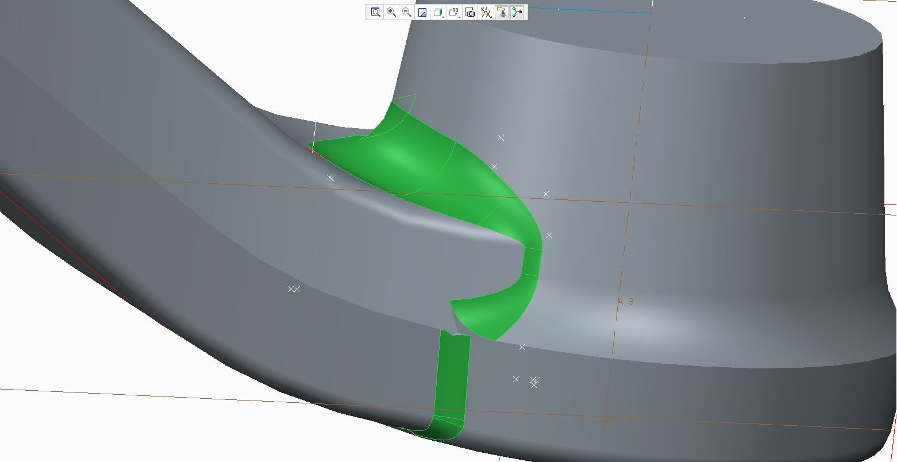Image resolution: width=897 pixels, height=462 pixels.
Task: Open the View Manager camera icon
Action: pos(470,12)
